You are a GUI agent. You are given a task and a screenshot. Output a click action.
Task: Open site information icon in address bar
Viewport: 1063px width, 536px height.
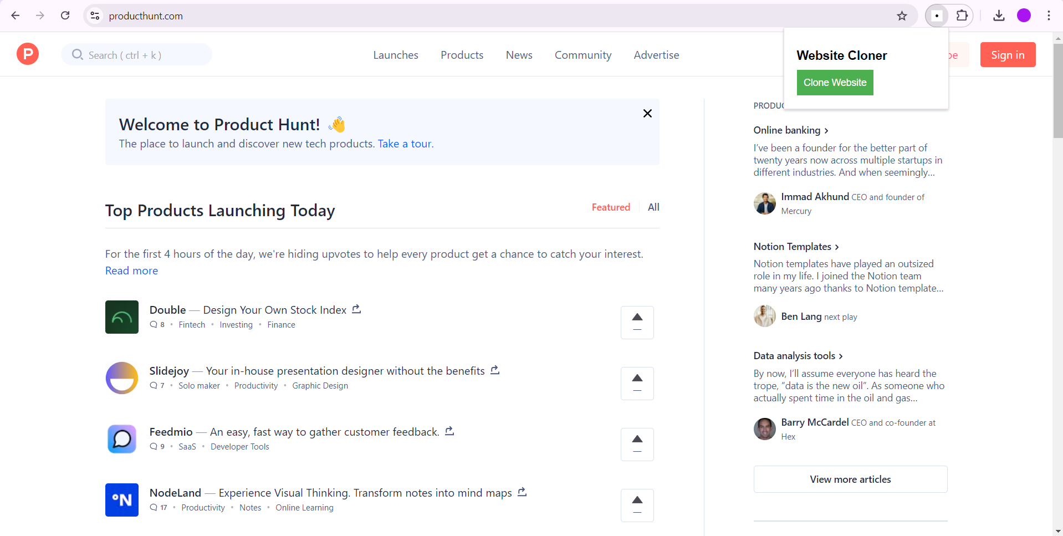pyautogui.click(x=95, y=16)
